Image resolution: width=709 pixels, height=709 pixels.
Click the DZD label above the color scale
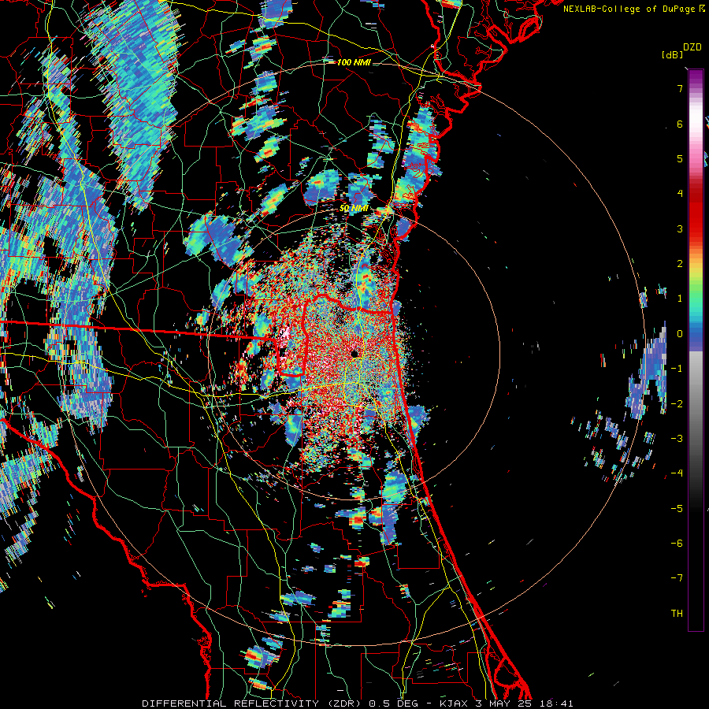(x=692, y=47)
